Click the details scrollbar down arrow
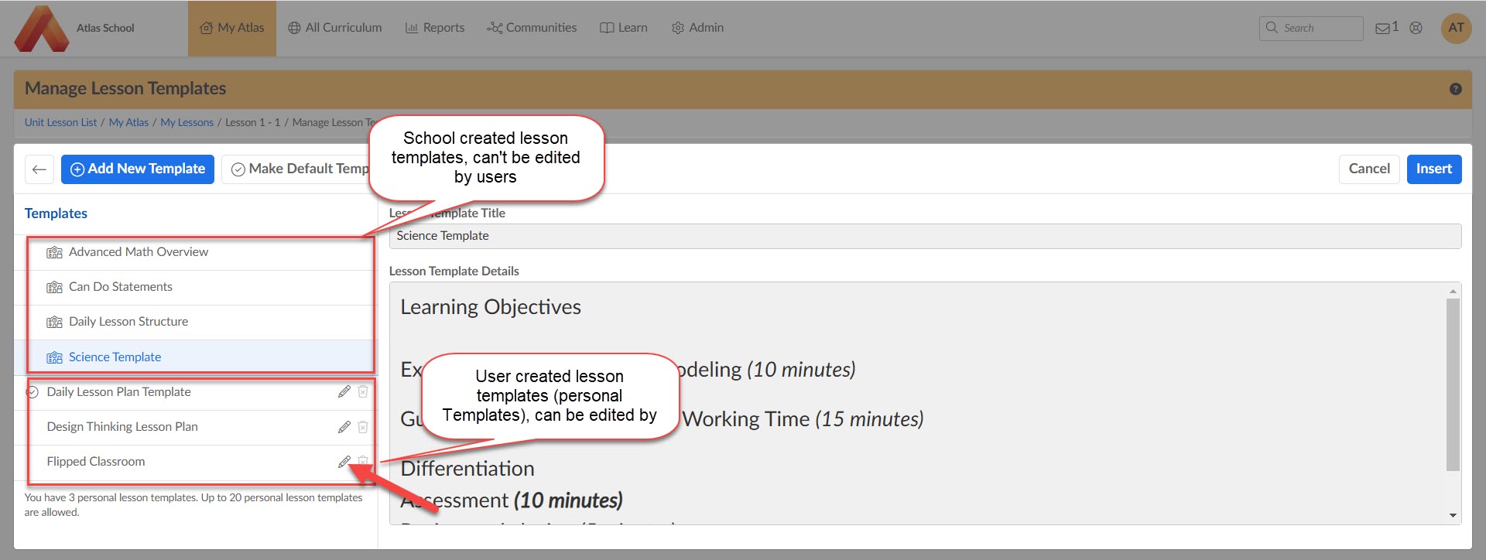This screenshot has height=560, width=1486. tap(1453, 515)
